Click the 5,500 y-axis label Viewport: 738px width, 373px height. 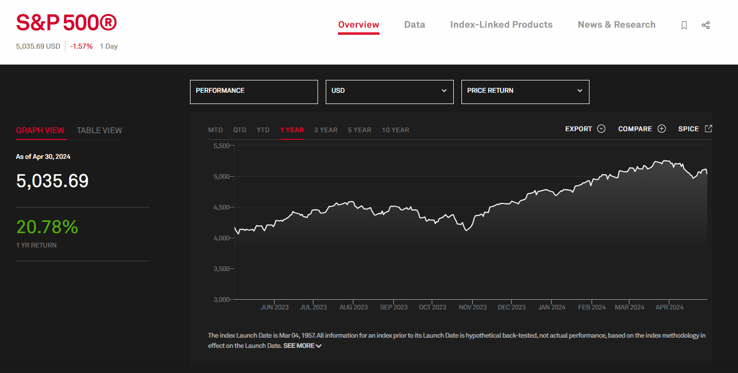(222, 146)
